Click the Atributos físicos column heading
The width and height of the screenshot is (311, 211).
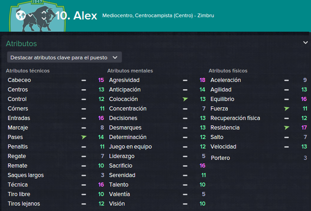[x=228, y=71]
